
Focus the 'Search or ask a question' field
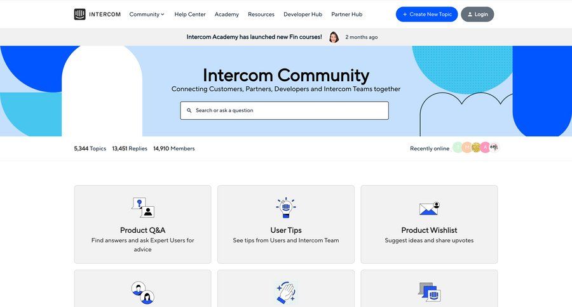point(284,110)
